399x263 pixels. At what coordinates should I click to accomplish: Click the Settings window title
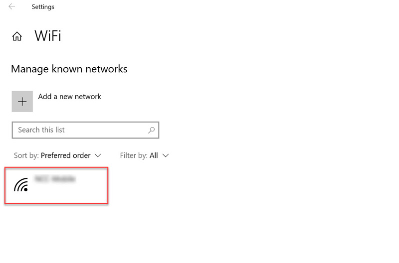click(x=43, y=7)
